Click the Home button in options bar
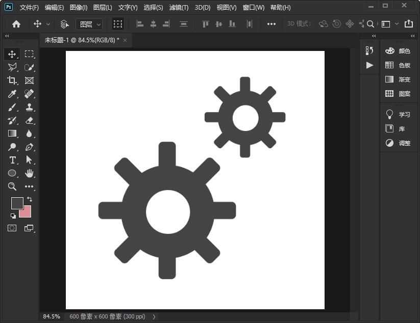Image resolution: width=420 pixels, height=323 pixels. tap(16, 24)
